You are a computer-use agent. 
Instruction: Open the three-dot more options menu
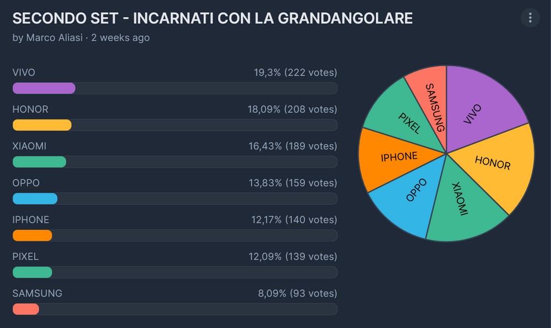coord(530,18)
